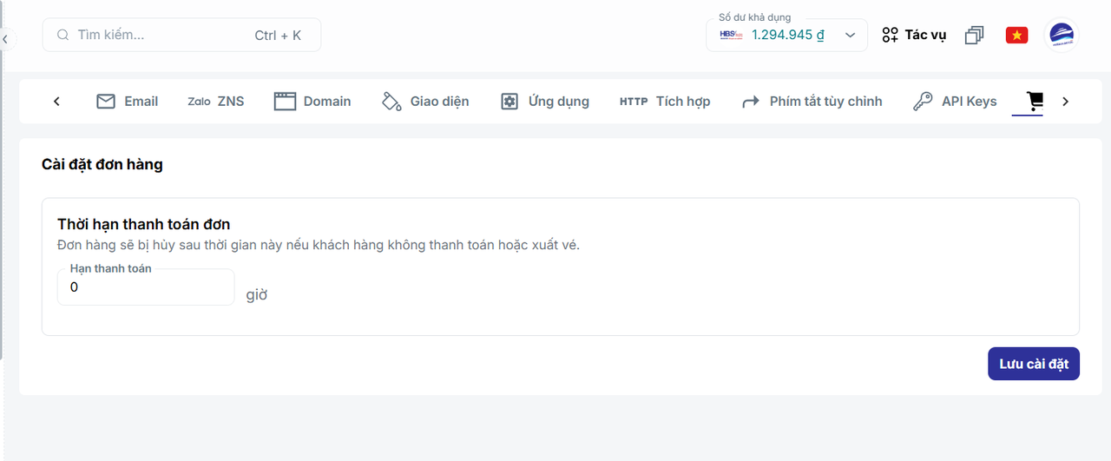Click the Zalo logo icon
This screenshot has width=1111, height=461.
[199, 102]
